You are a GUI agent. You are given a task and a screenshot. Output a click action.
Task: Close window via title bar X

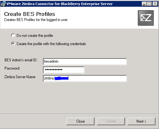(x=155, y=4)
